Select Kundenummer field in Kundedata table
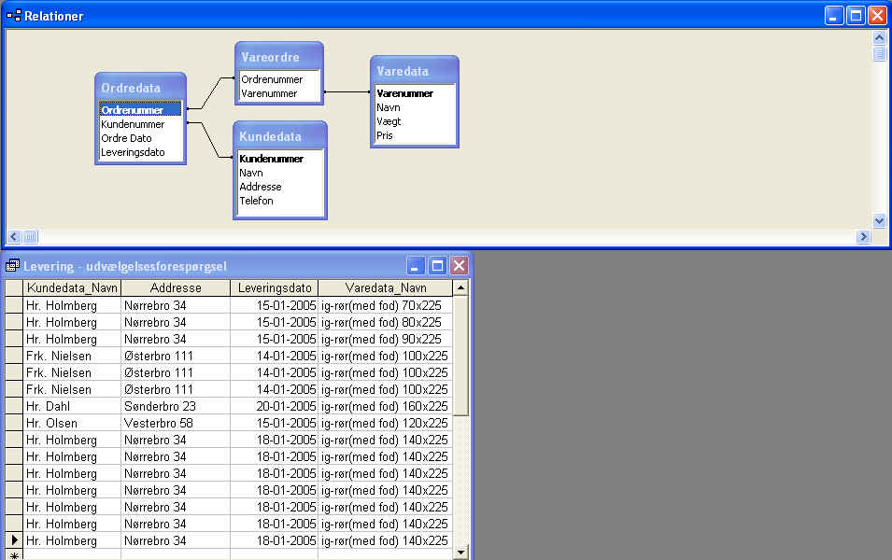 [271, 159]
